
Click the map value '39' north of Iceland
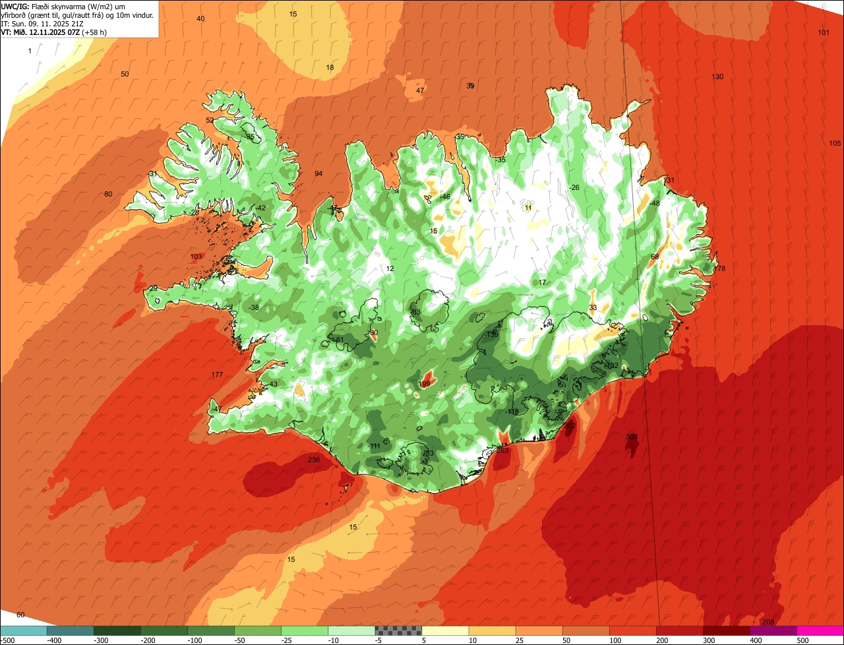tap(470, 86)
